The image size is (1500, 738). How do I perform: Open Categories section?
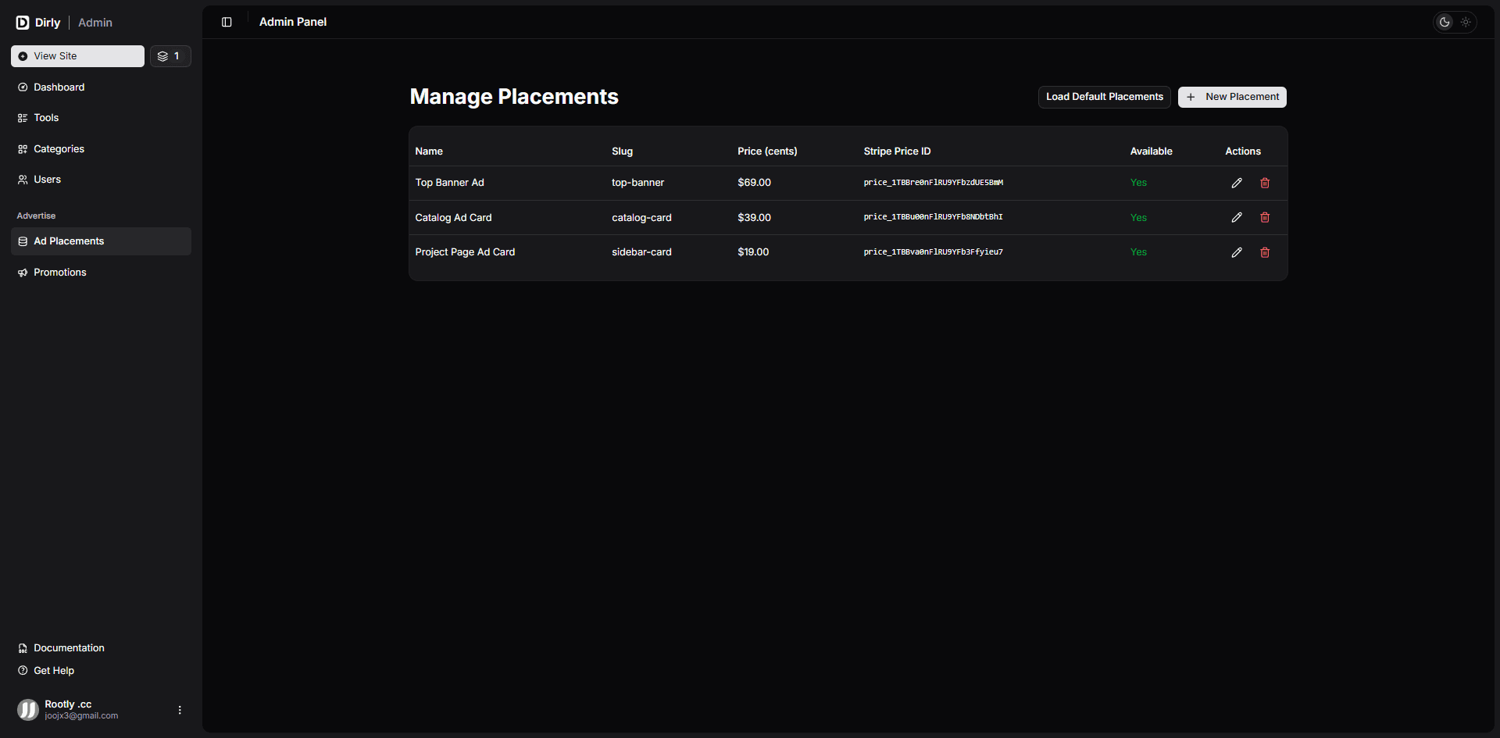point(59,149)
